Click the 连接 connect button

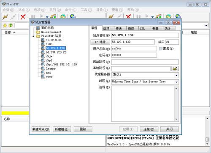[149, 129]
